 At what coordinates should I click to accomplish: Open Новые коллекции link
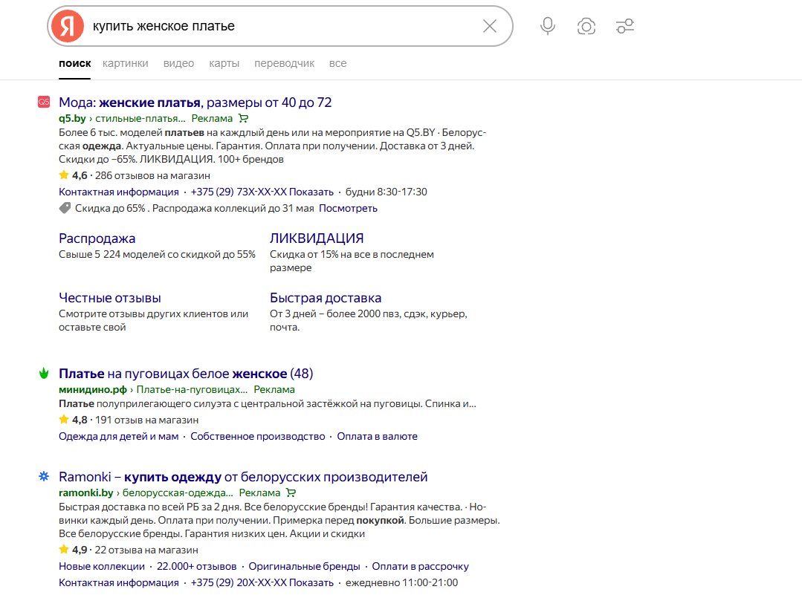point(102,566)
